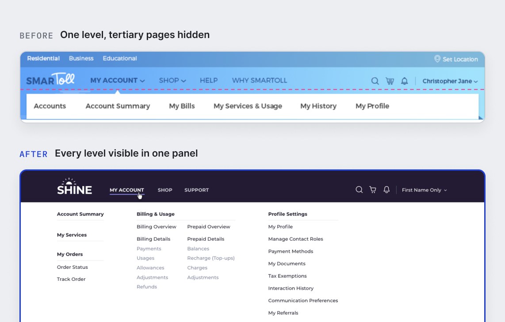
Task: Click the Shine search magnifier icon
Action: tap(359, 190)
